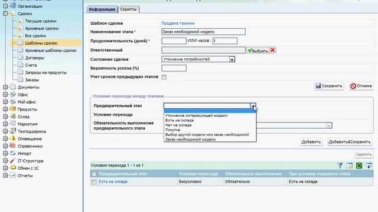Open the Обязательность выполнения dropdown arrow
378x212 pixels.
point(329,125)
